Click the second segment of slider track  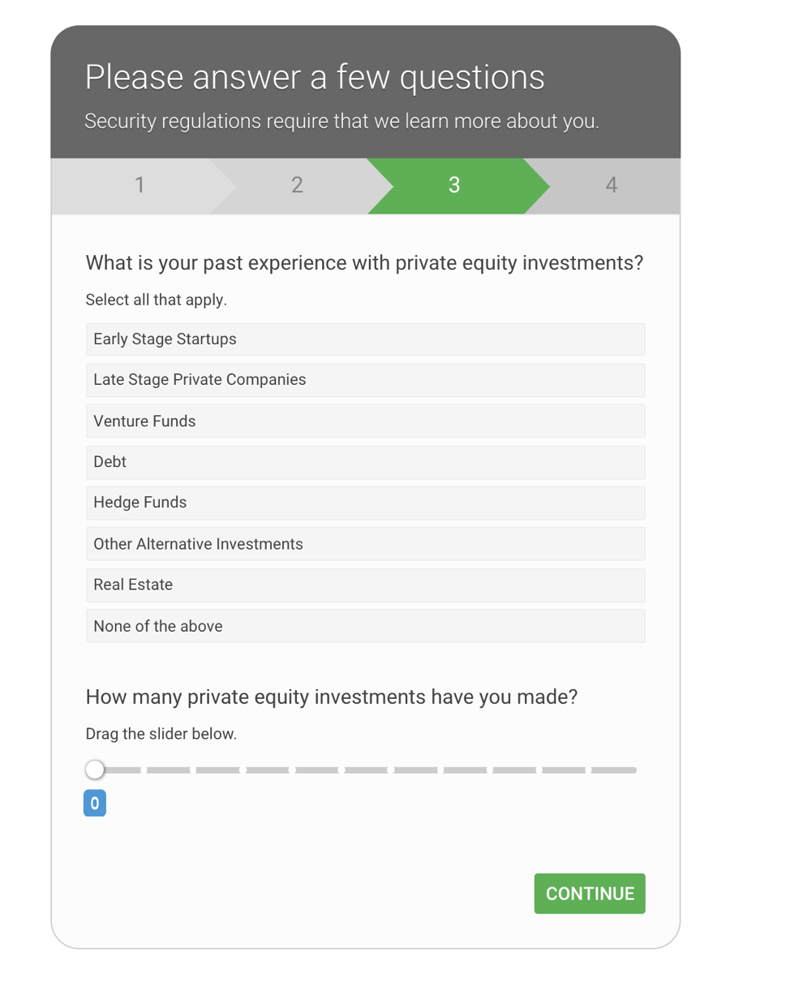click(x=169, y=770)
